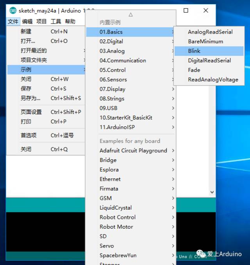Expand the 06.Sensors examples submenu
The height and width of the screenshot is (265, 250).
[130, 80]
